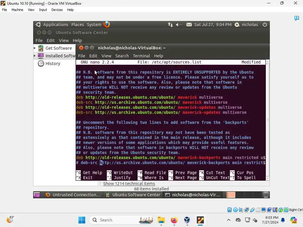Open Help menu in Ubuntu Software Center
303x227 pixels.
click(x=77, y=40)
